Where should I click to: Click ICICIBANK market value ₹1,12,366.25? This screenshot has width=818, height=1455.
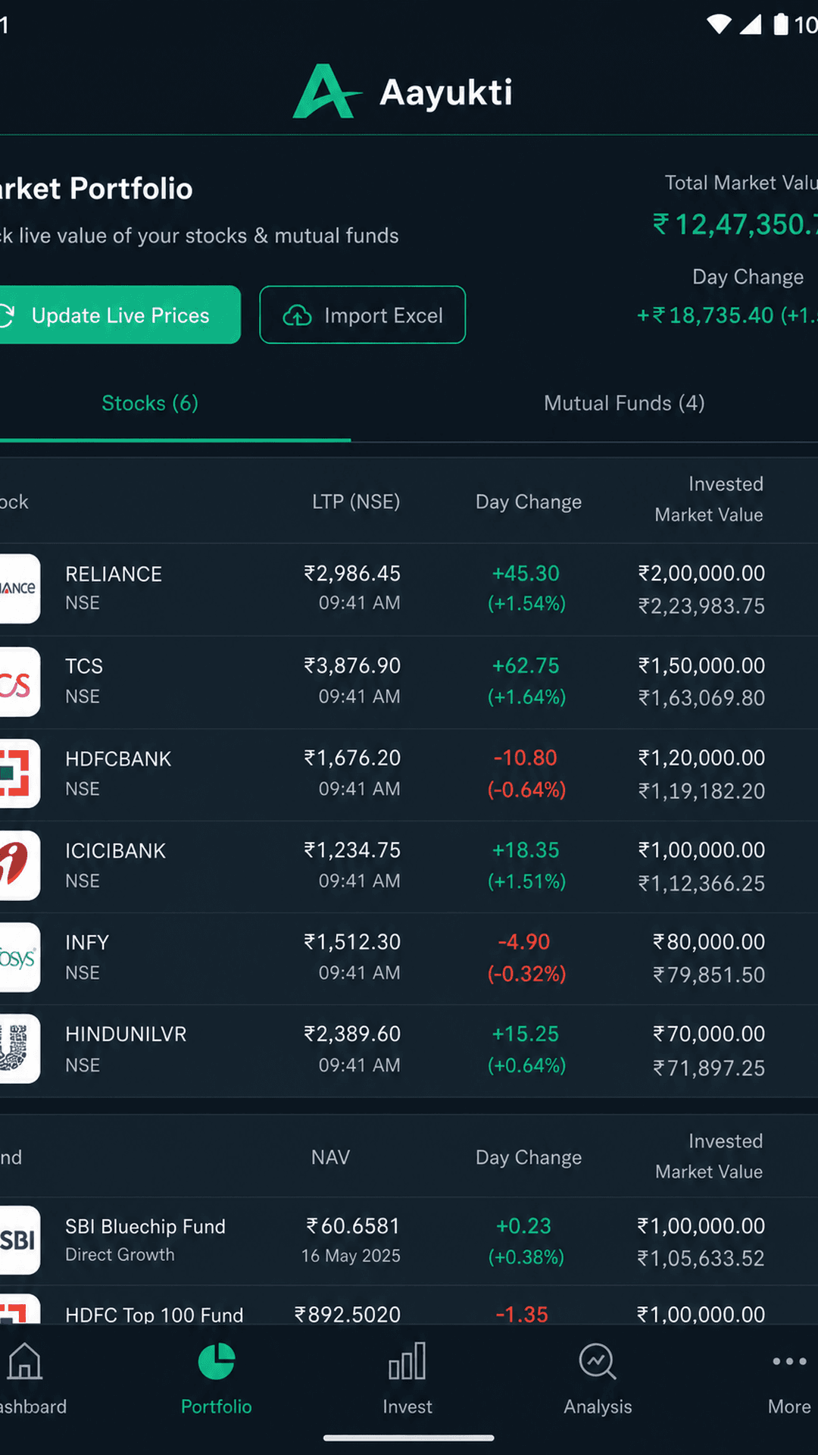pos(701,884)
